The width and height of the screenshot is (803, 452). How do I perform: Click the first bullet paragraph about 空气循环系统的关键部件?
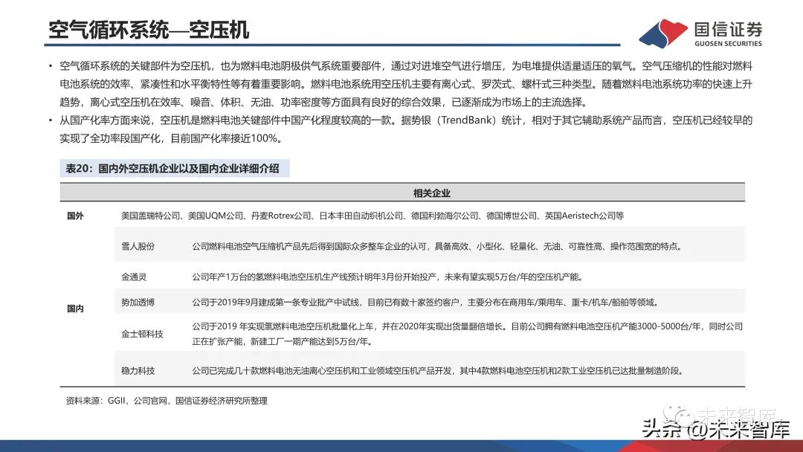406,84
